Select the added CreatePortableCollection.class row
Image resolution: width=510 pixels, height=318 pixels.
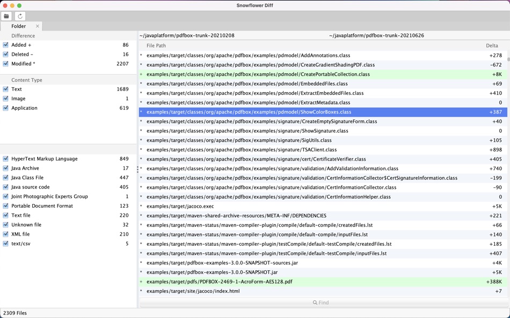[323, 74]
